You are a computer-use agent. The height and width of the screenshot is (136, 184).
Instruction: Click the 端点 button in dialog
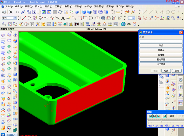(x=161, y=45)
